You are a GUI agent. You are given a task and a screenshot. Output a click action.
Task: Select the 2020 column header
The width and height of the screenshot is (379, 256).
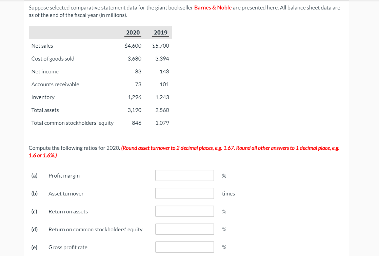pyautogui.click(x=132, y=32)
